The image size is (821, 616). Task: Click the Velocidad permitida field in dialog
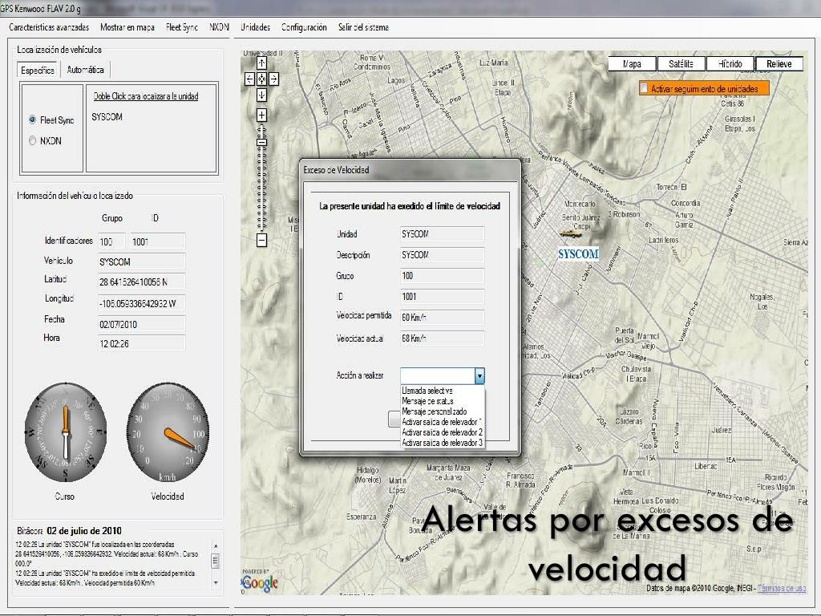[x=442, y=317]
